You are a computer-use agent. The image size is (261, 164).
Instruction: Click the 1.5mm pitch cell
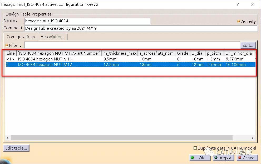(x=213, y=59)
